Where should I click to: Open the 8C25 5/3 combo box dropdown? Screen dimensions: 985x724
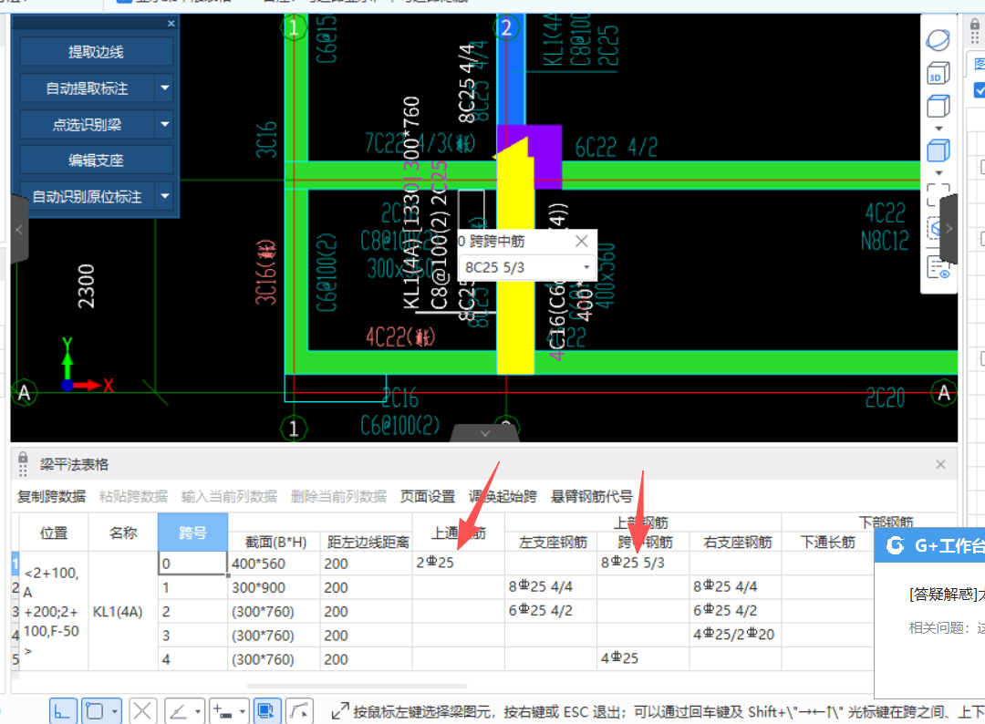pos(586,267)
